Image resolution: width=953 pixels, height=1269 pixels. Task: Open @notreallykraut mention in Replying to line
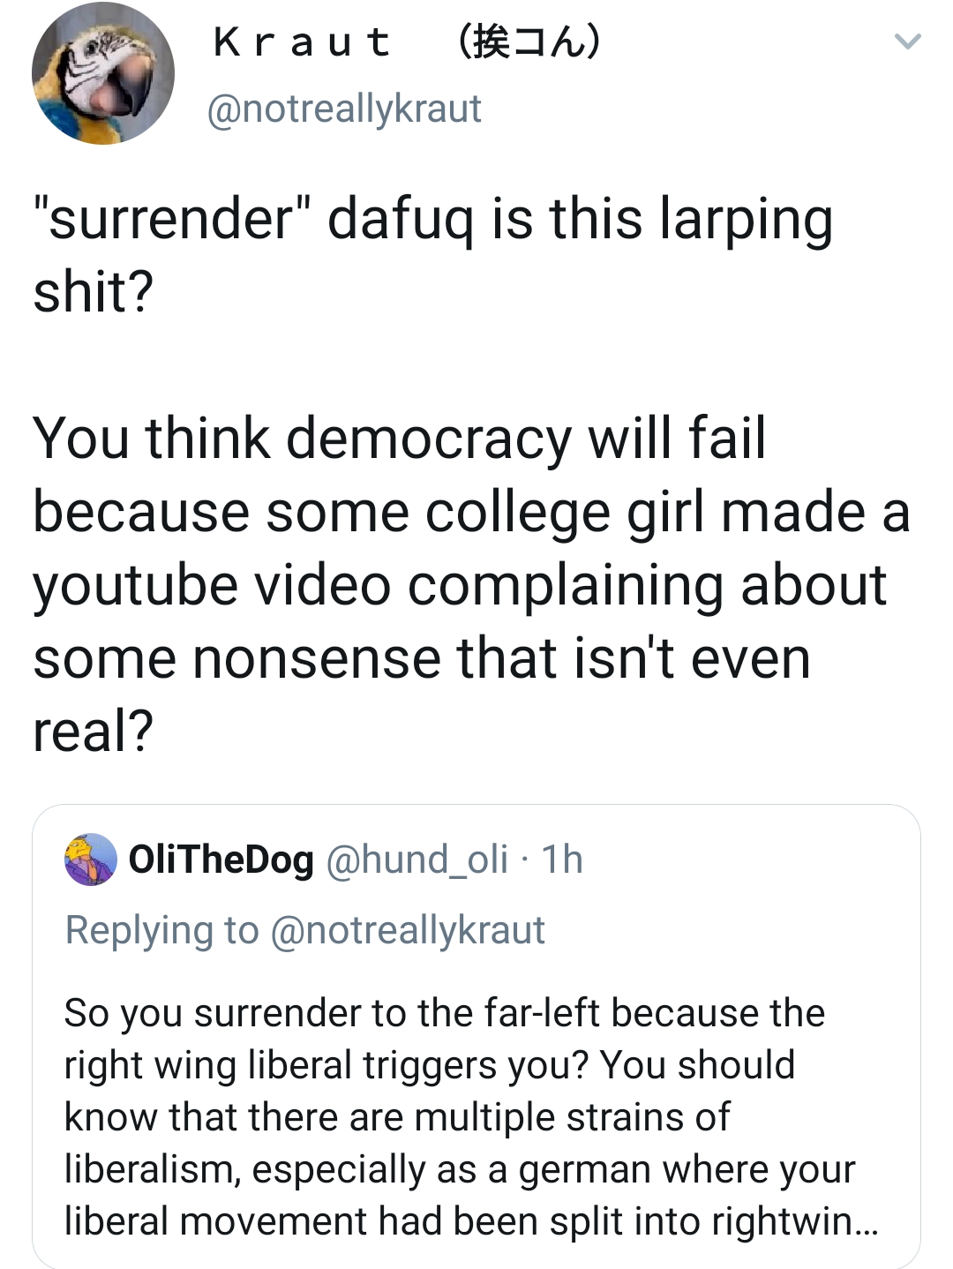pos(408,930)
